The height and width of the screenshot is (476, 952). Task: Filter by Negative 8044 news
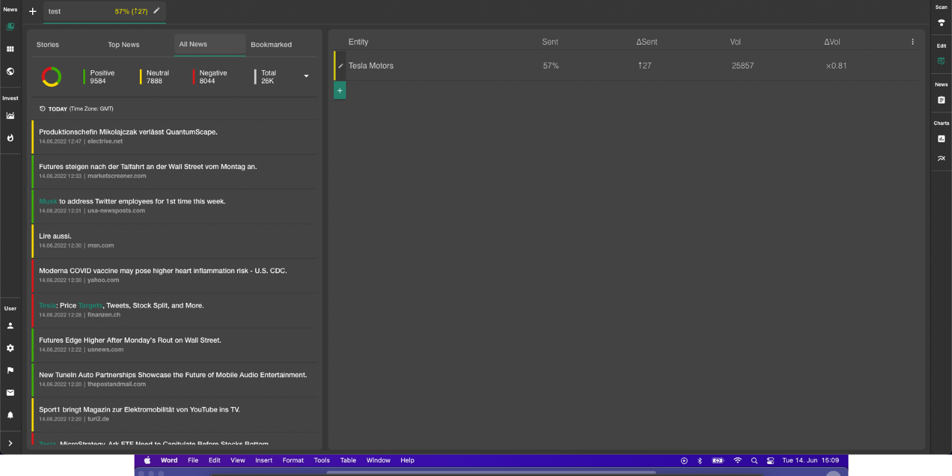click(x=210, y=77)
